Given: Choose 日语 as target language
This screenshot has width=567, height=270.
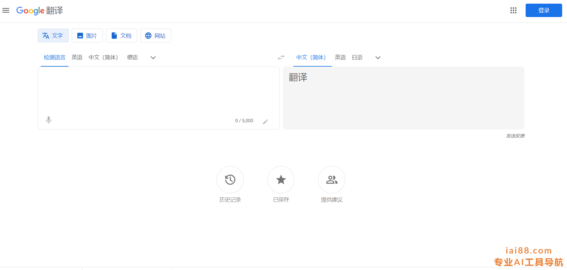Looking at the screenshot, I should click(357, 57).
